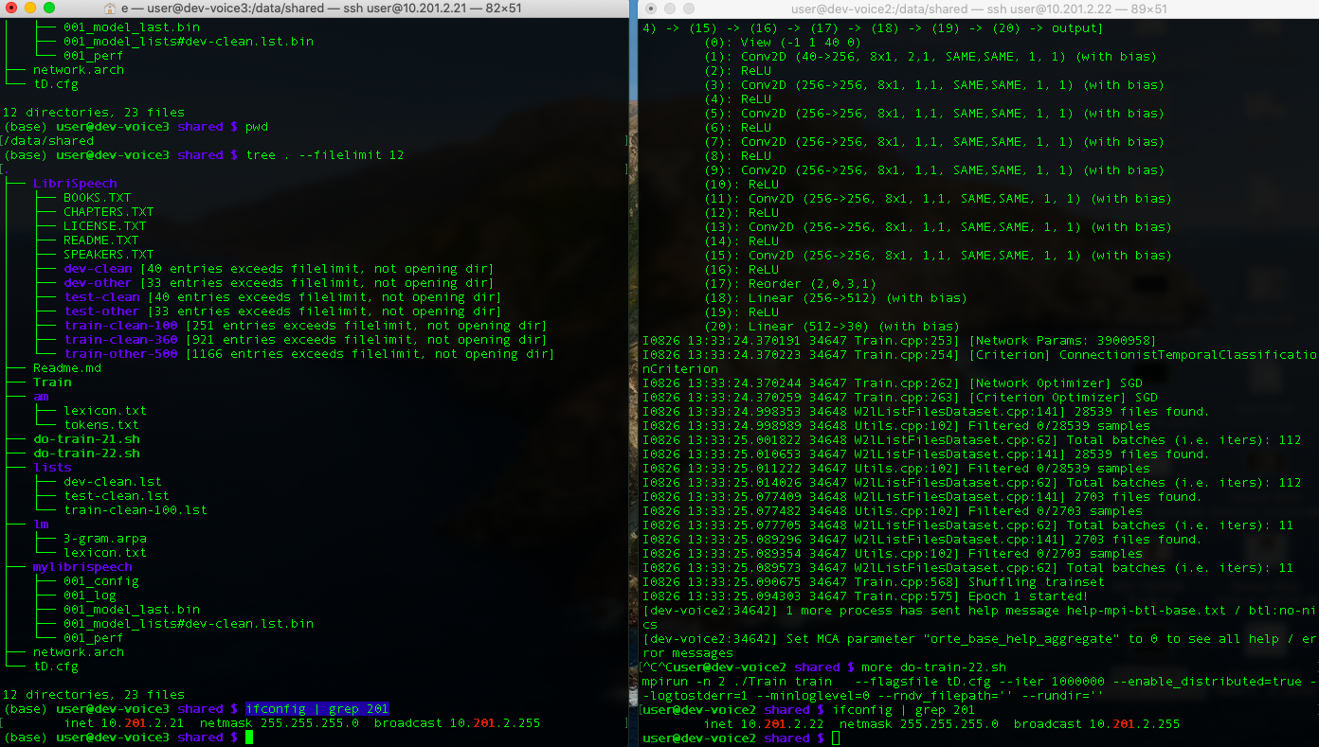The width and height of the screenshot is (1319, 747).
Task: Click 'ifconfig | grep 201' in right terminal
Action: pyautogui.click(x=904, y=710)
